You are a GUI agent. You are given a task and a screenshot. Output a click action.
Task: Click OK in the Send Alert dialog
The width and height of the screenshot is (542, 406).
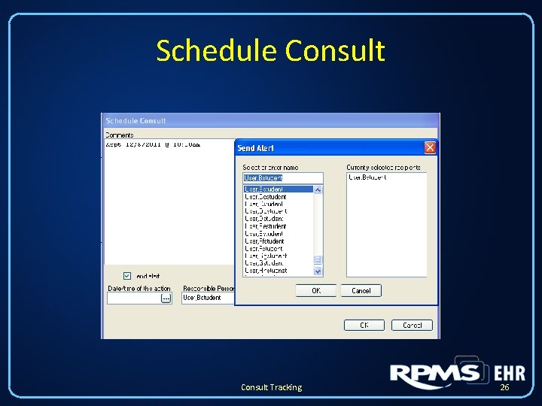point(316,291)
